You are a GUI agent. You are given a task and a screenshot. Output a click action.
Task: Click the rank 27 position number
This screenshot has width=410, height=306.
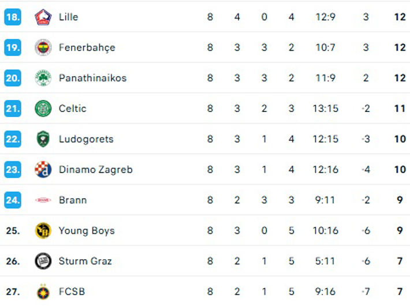13,292
